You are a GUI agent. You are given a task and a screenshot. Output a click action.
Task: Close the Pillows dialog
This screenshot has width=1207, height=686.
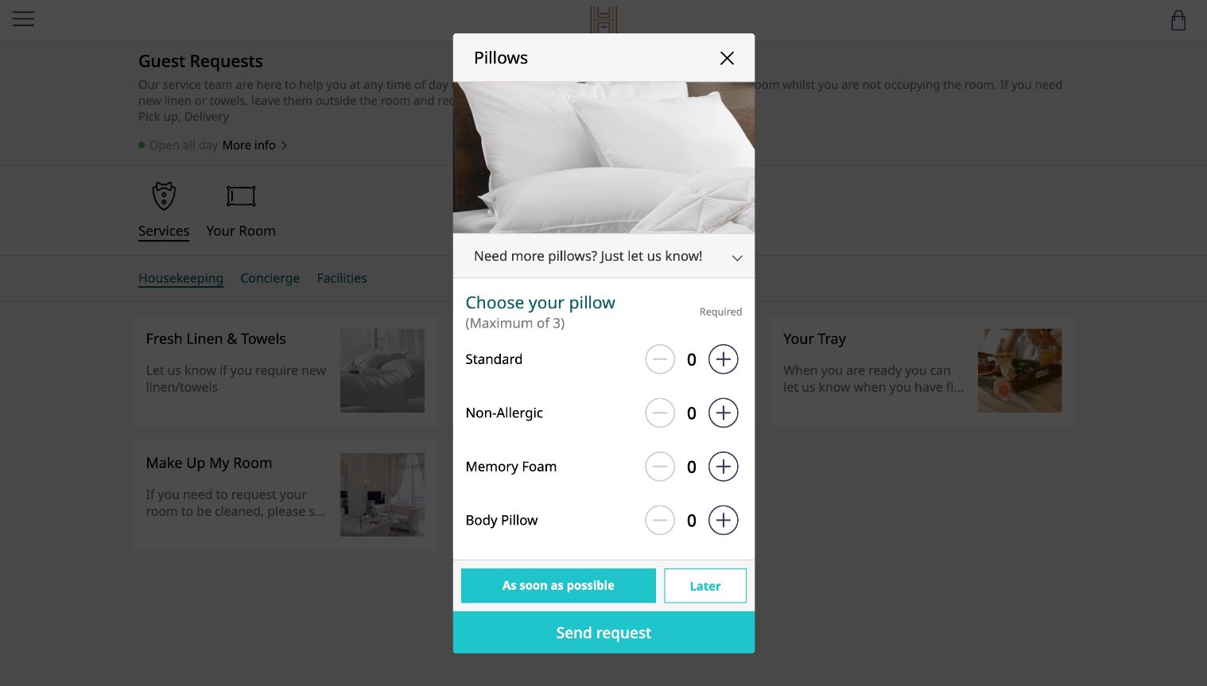[726, 58]
